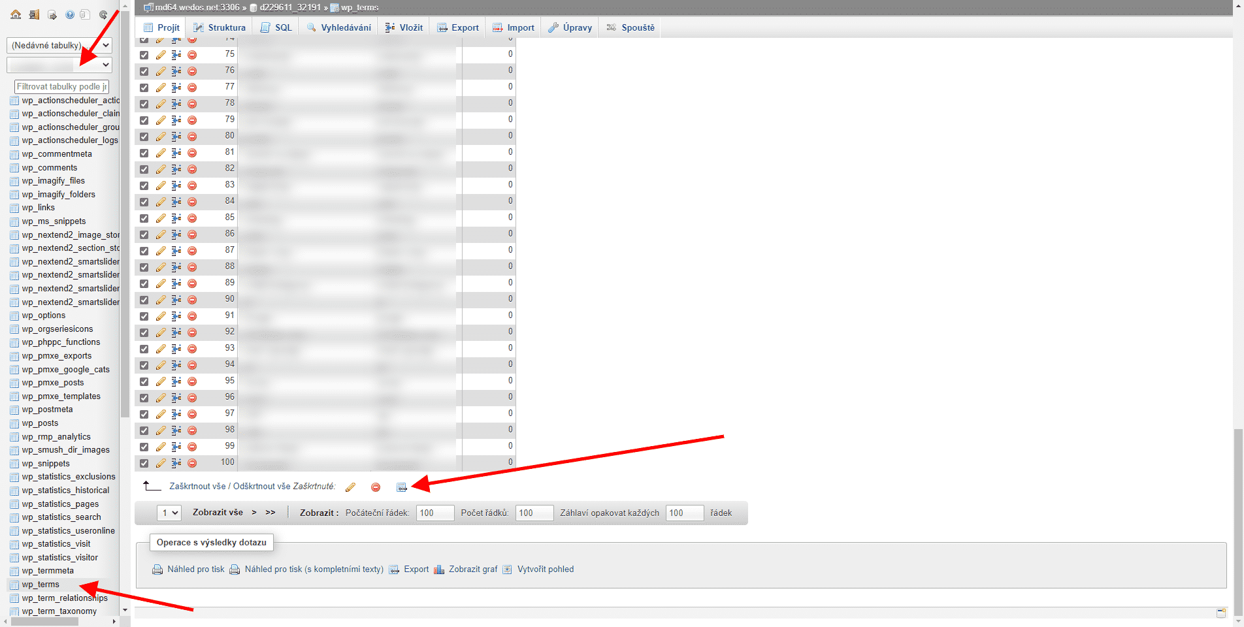Open the blurred database selector dropdown
Image resolution: width=1244 pixels, height=627 pixels.
[x=59, y=65]
